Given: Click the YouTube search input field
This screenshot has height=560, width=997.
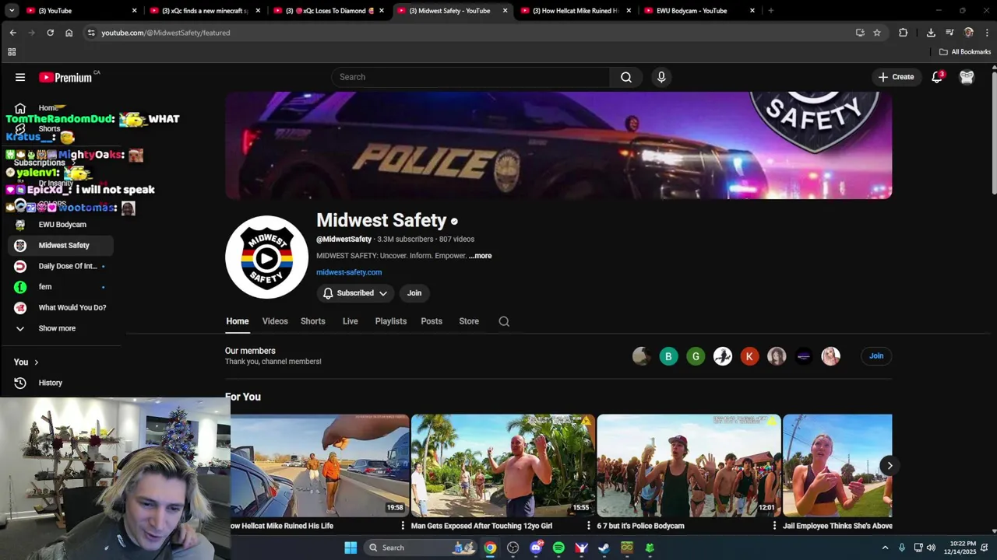Looking at the screenshot, I should pyautogui.click(x=471, y=77).
